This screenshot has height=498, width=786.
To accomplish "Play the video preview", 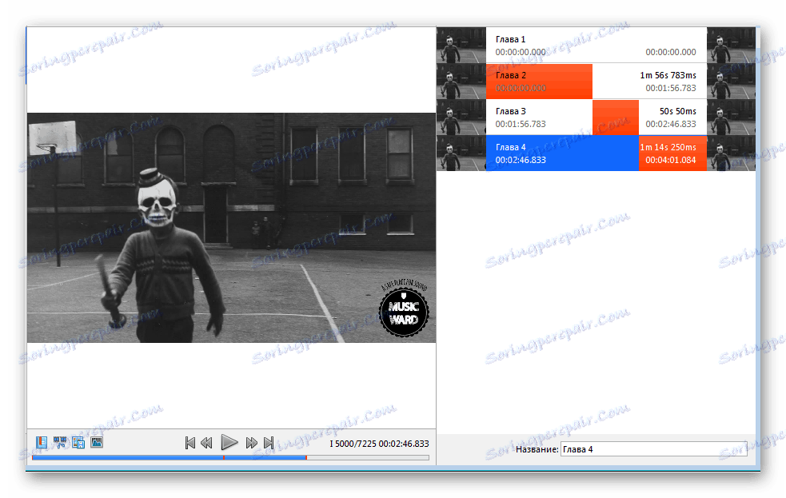I will click(x=229, y=442).
